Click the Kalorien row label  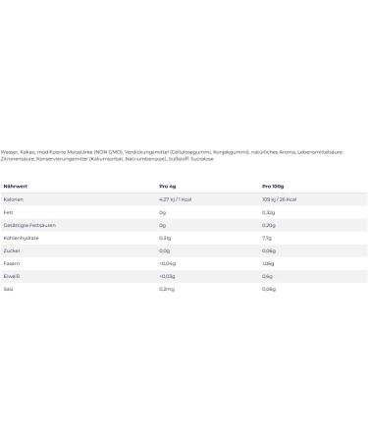14,199
